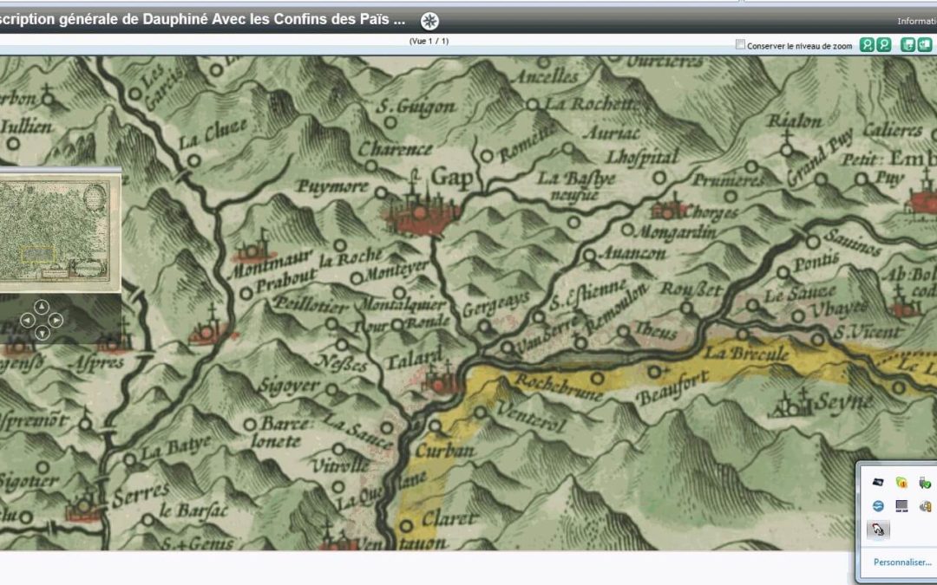This screenshot has width=937, height=585.
Task: Click the Vitrolle label on the map
Action: coord(340,465)
